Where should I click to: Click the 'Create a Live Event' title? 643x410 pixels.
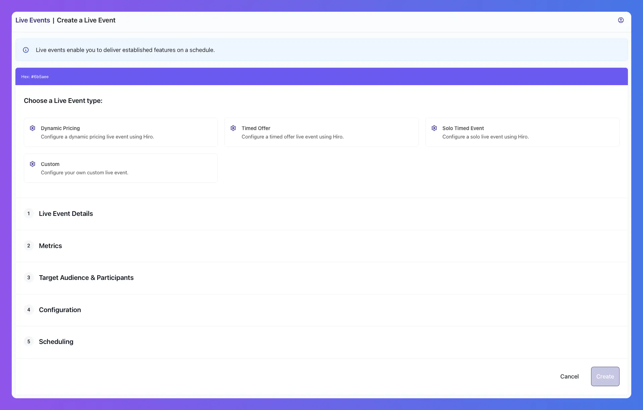point(86,20)
